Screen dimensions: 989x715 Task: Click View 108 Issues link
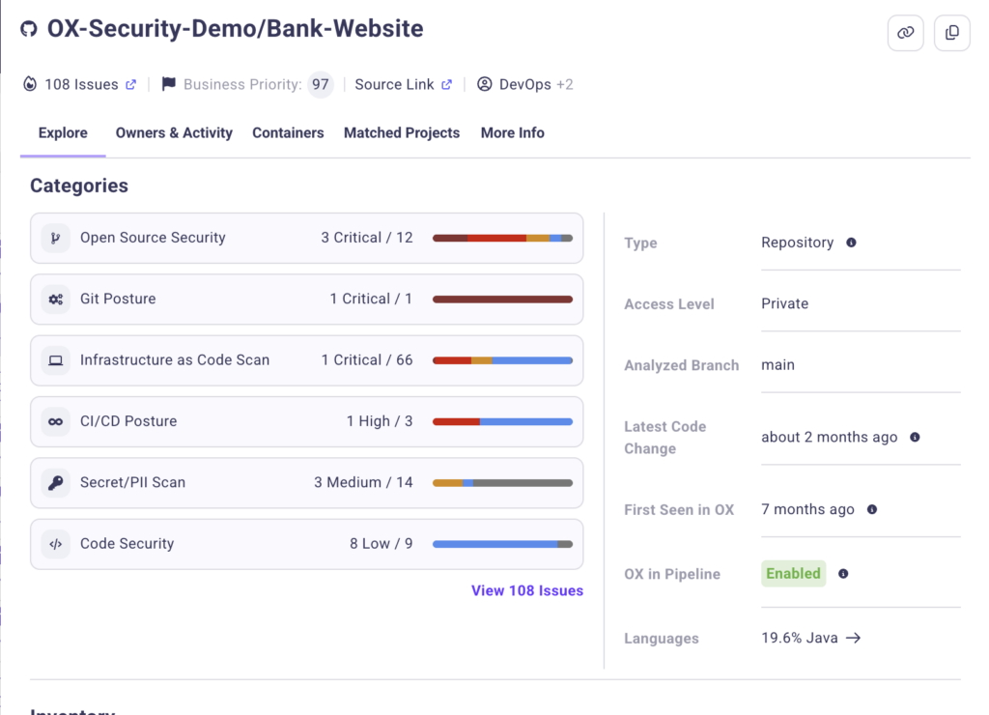point(527,590)
